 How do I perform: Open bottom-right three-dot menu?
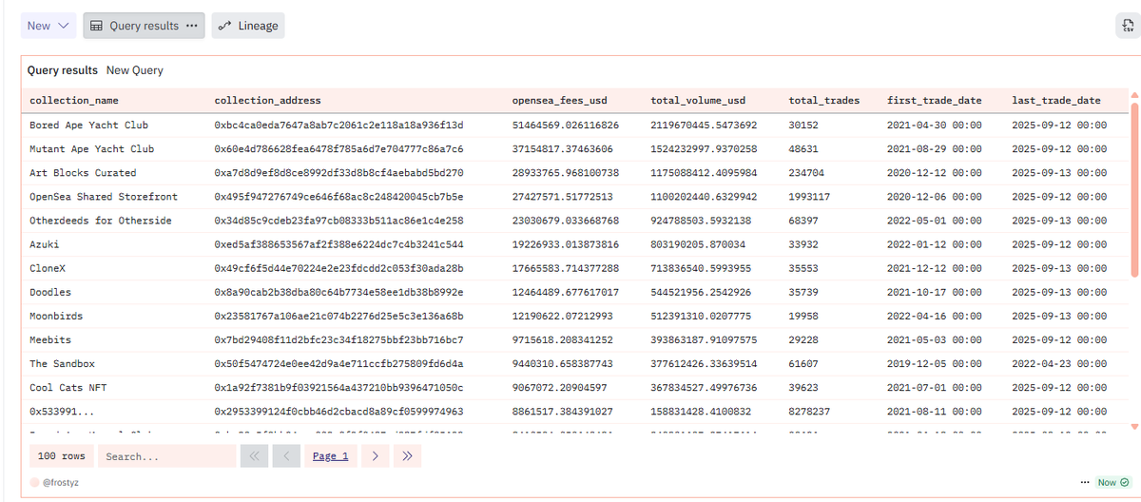click(x=1085, y=483)
